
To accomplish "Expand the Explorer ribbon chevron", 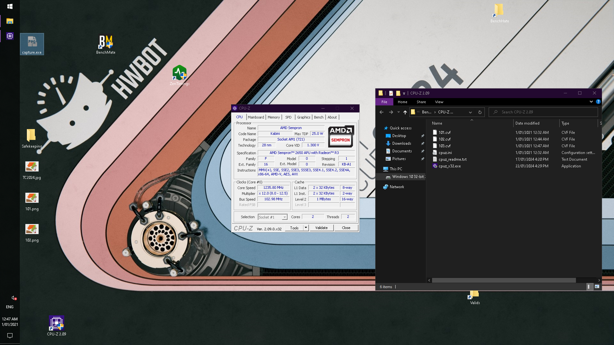I will tap(591, 102).
